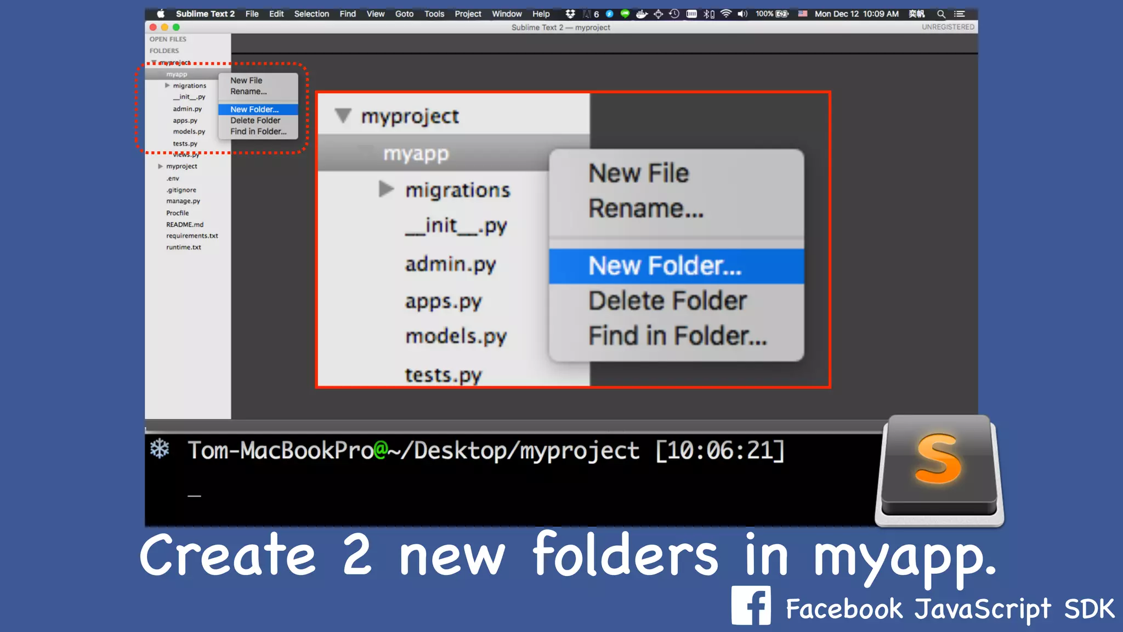Collapse myproject triangle in enlarged inset
1123x632 pixels.
pyautogui.click(x=343, y=116)
